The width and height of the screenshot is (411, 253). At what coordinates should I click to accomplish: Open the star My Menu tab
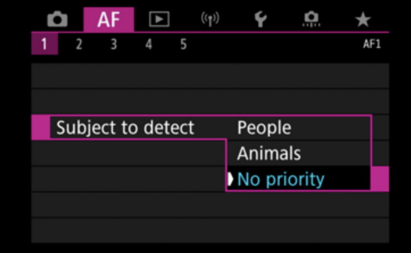[362, 20]
